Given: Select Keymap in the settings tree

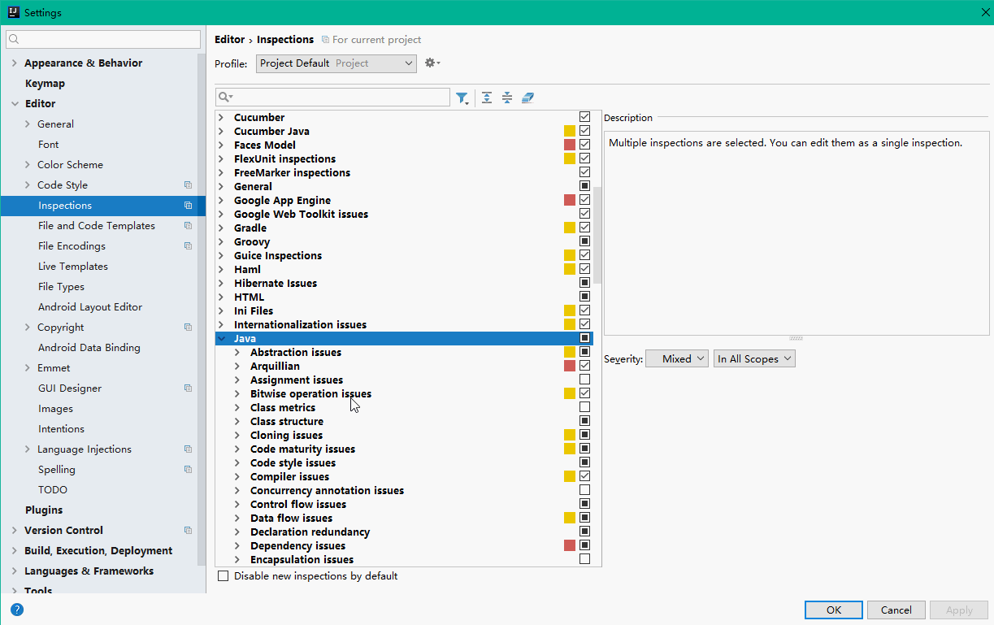Looking at the screenshot, I should click(x=45, y=84).
